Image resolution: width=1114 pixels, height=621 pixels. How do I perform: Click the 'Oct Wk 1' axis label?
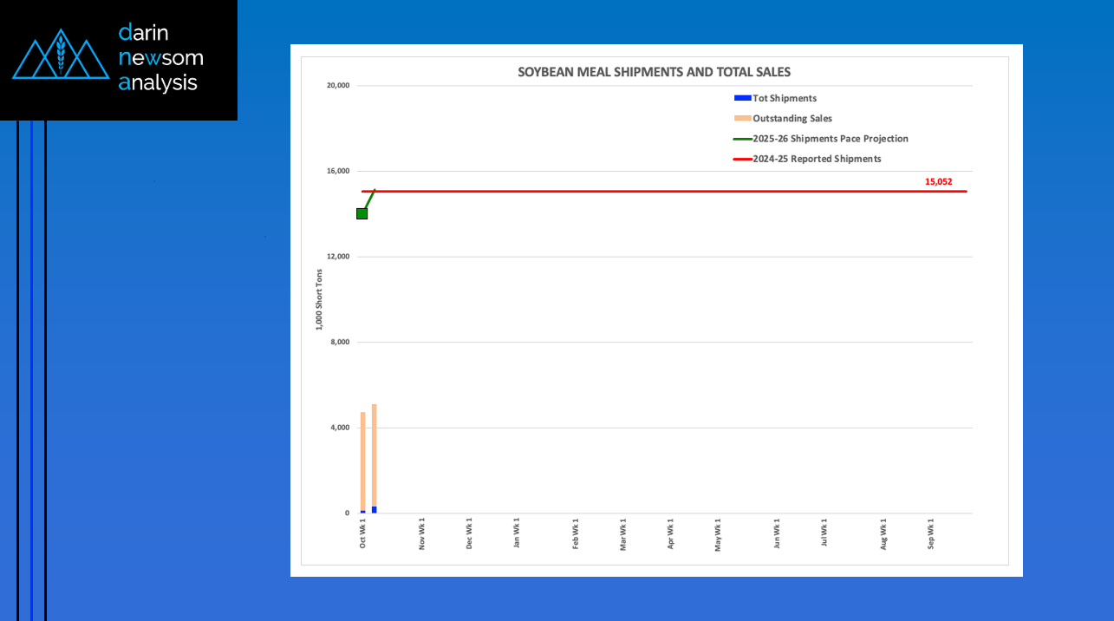363,533
